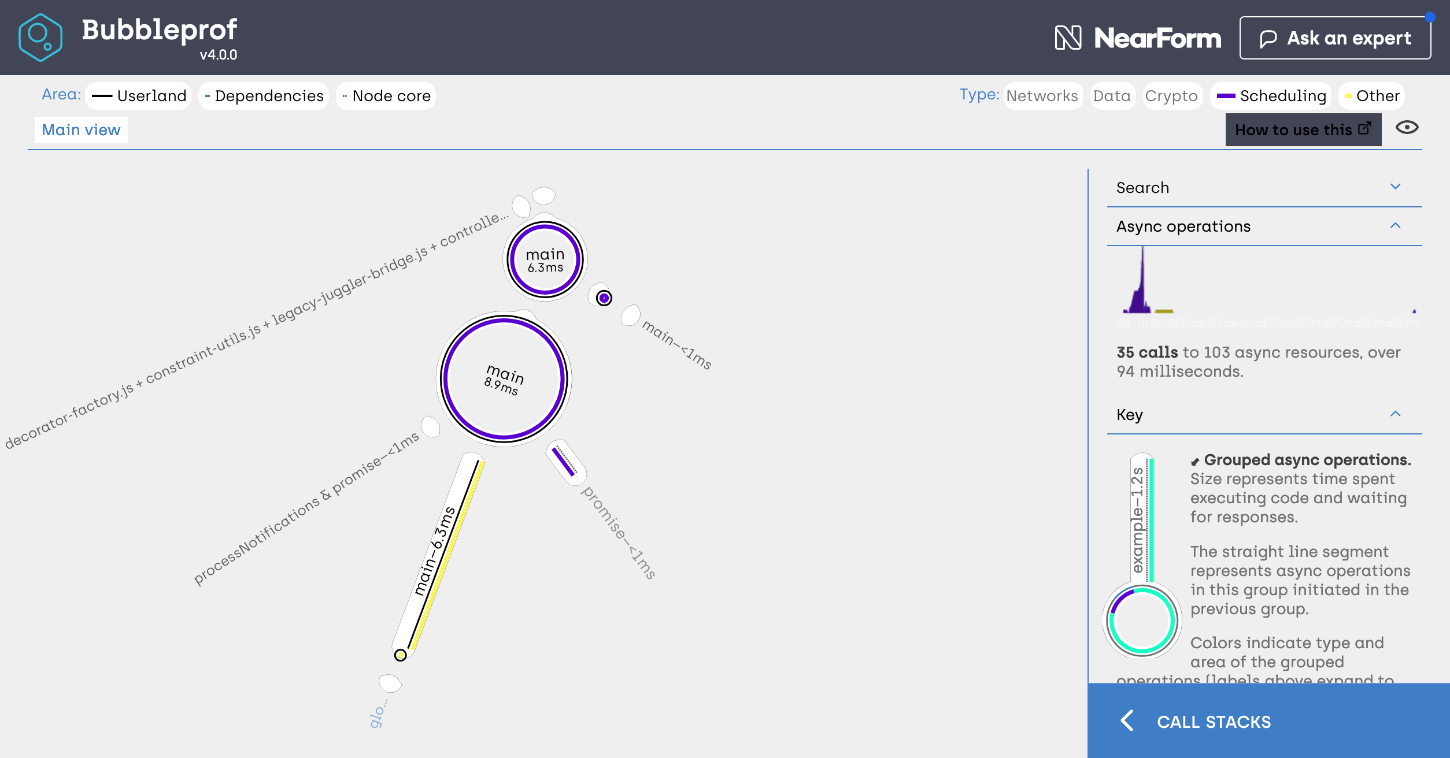Click the small purple dot bubble near main

(x=604, y=298)
